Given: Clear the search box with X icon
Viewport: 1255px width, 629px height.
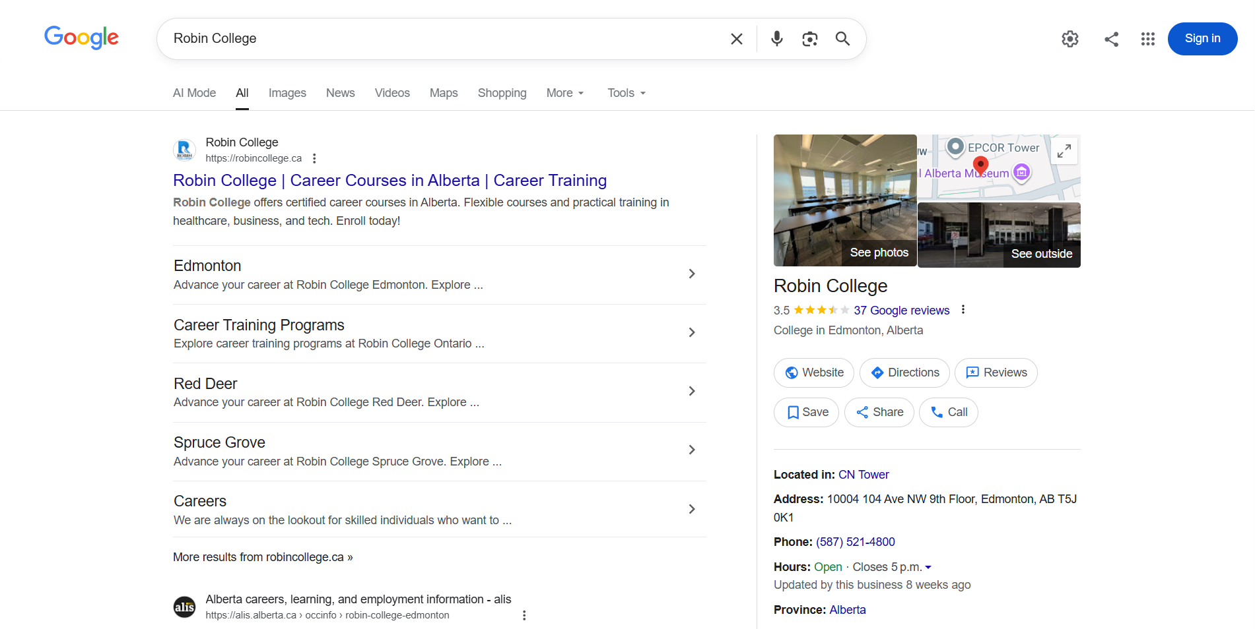Looking at the screenshot, I should [x=737, y=39].
